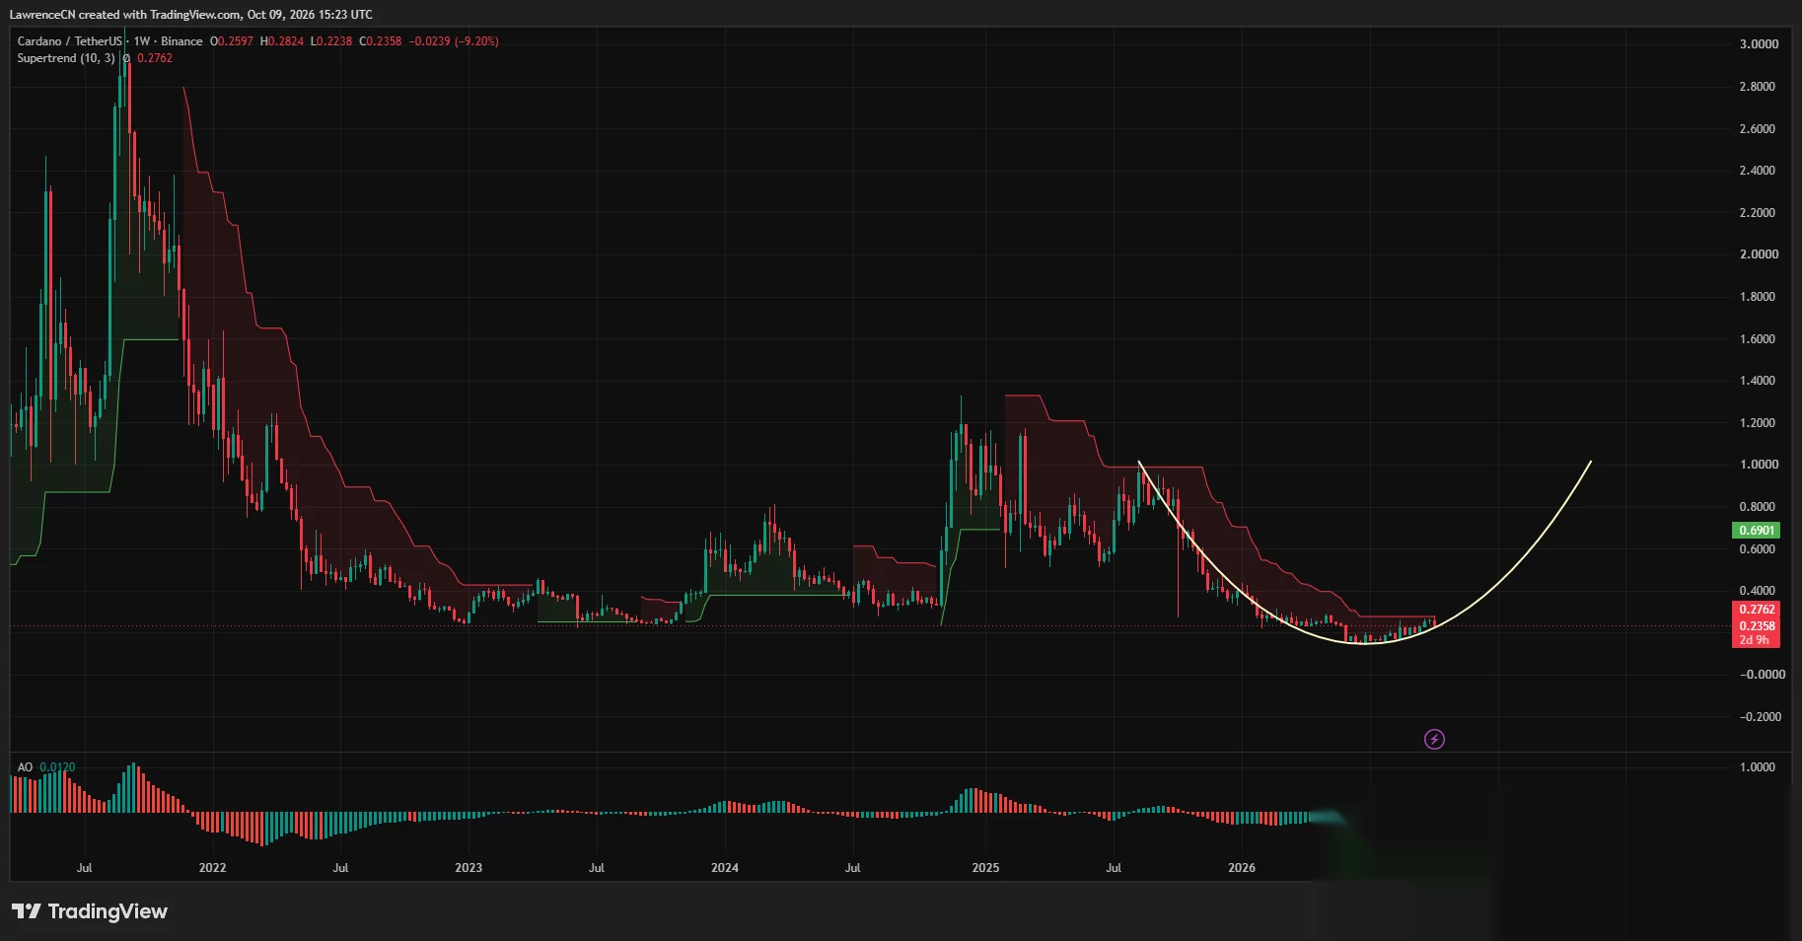Click the Binance exchange name in legend
The width and height of the screenshot is (1802, 941).
[181, 41]
